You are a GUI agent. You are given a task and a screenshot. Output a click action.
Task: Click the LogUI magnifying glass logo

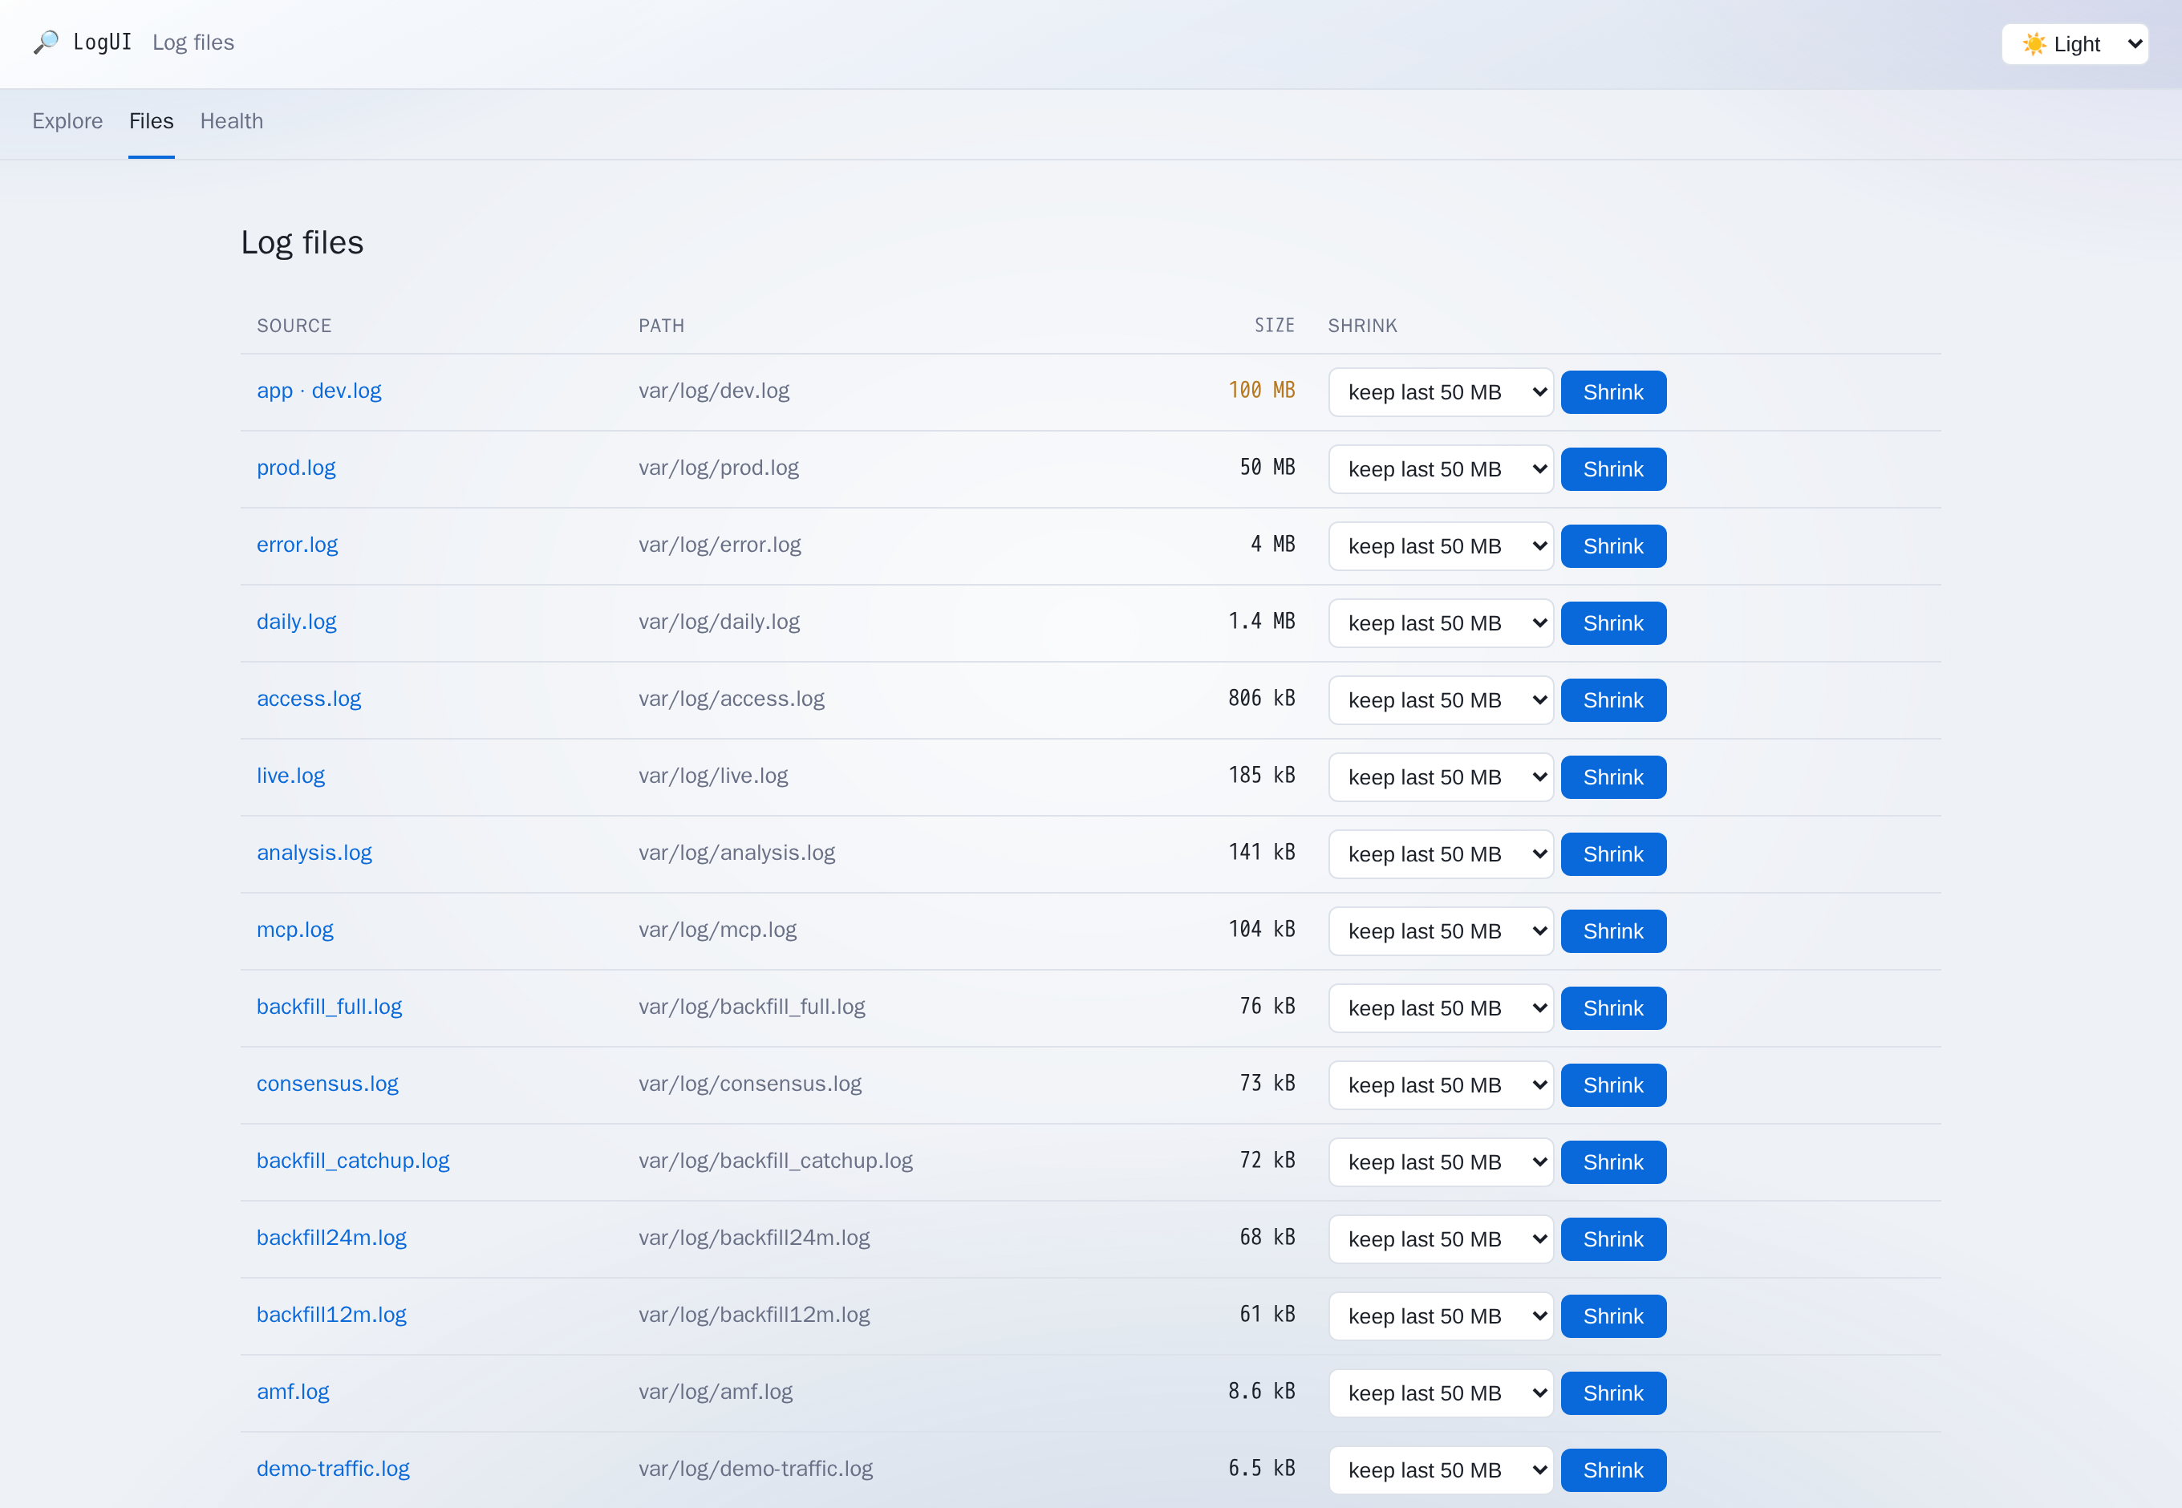point(47,43)
